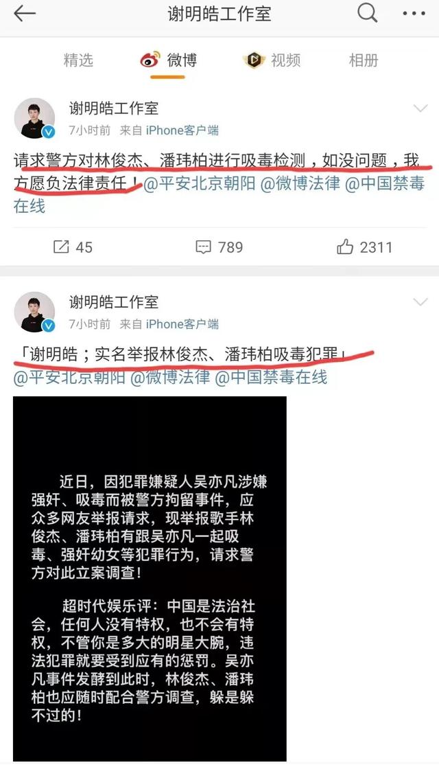Tap the avatar on the first post
The width and height of the screenshot is (439, 765).
coord(34,118)
